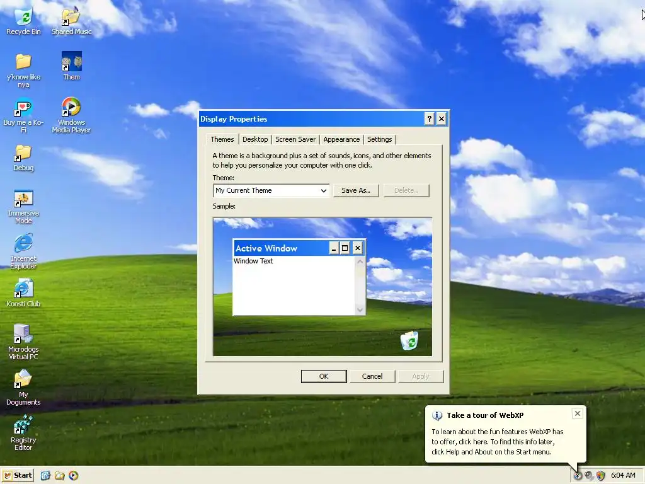Image resolution: width=645 pixels, height=484 pixels.
Task: Click the Internet Explorer quick launch icon
Action: coord(45,475)
